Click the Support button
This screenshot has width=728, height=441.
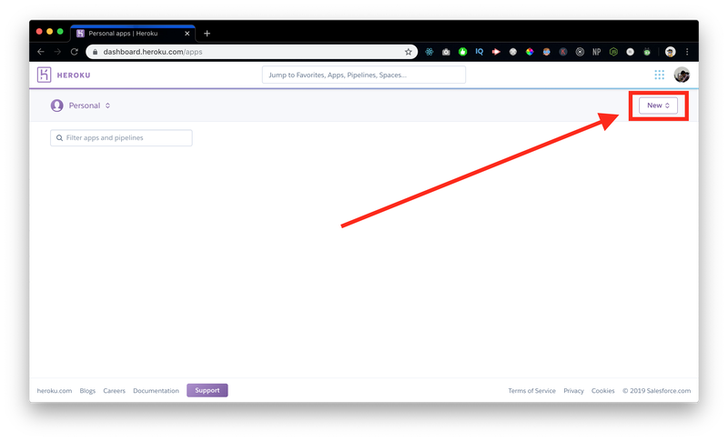point(207,390)
